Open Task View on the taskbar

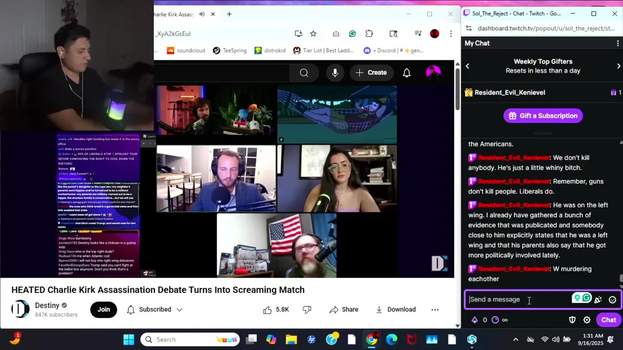pyautogui.click(x=251, y=339)
